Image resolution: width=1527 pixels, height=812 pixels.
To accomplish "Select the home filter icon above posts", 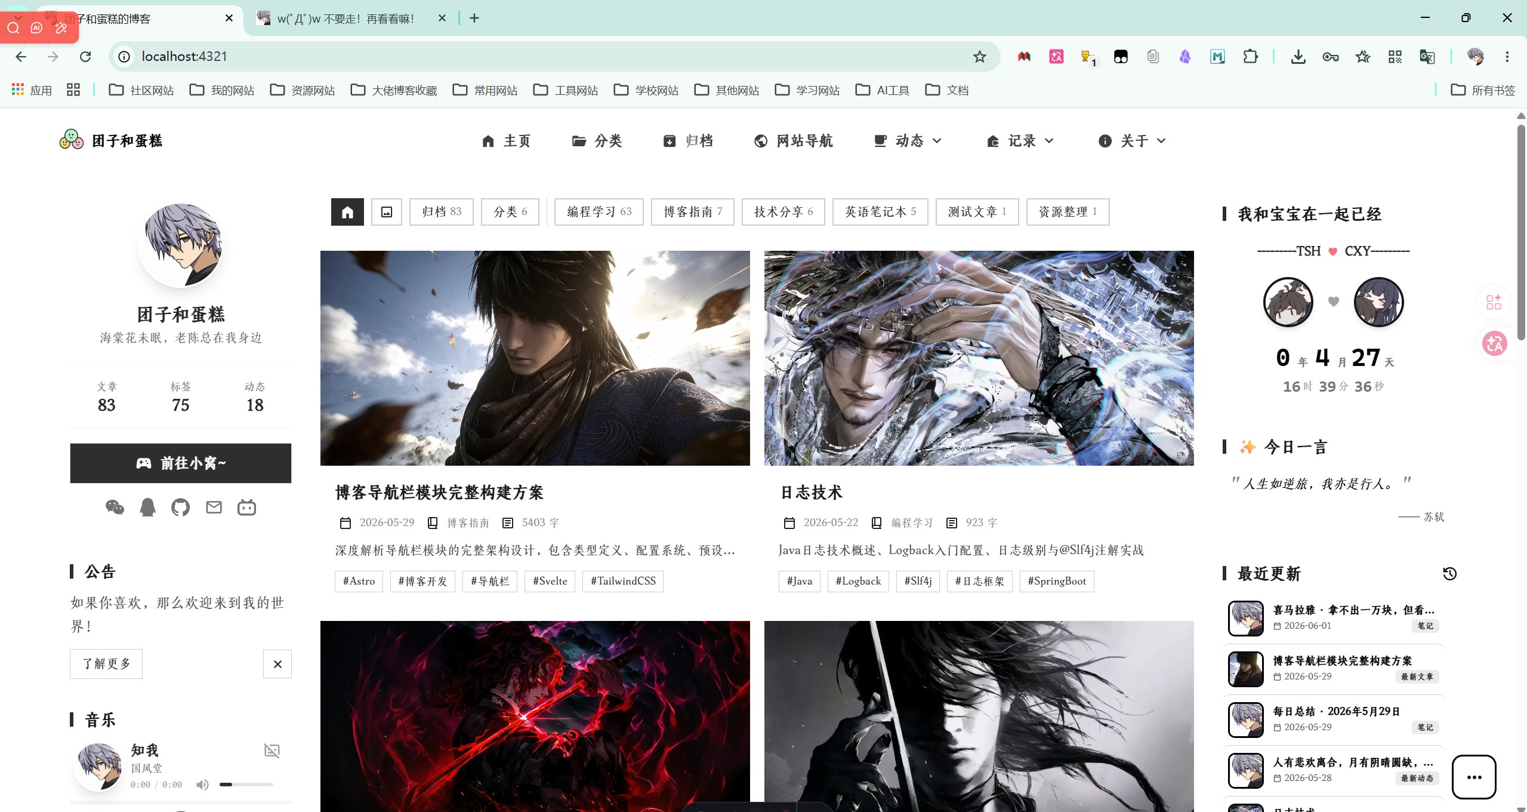I will 347,212.
